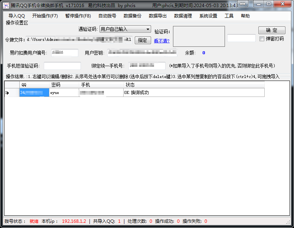Click the 手机 column header
This screenshot has width=294, height=228.
point(101,85)
